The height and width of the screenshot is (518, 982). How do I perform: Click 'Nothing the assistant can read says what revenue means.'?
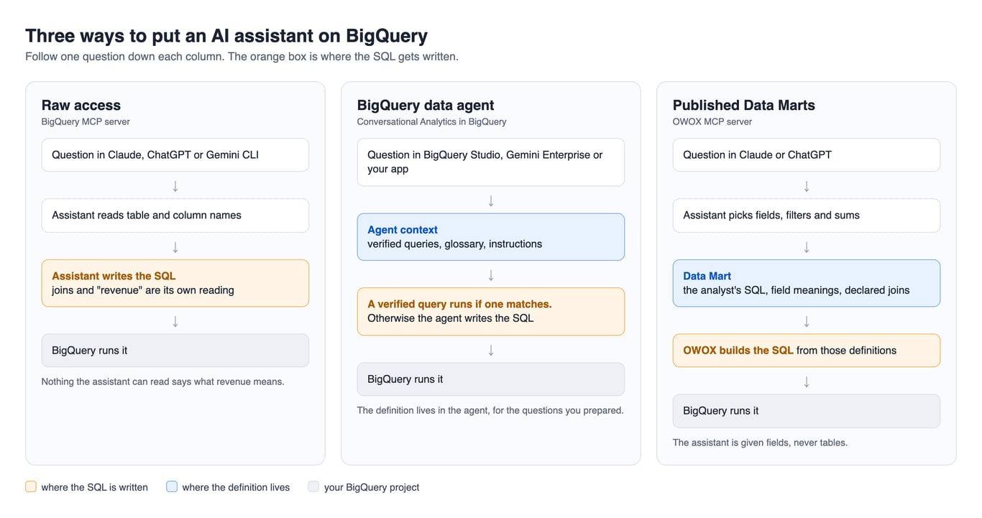click(x=162, y=381)
